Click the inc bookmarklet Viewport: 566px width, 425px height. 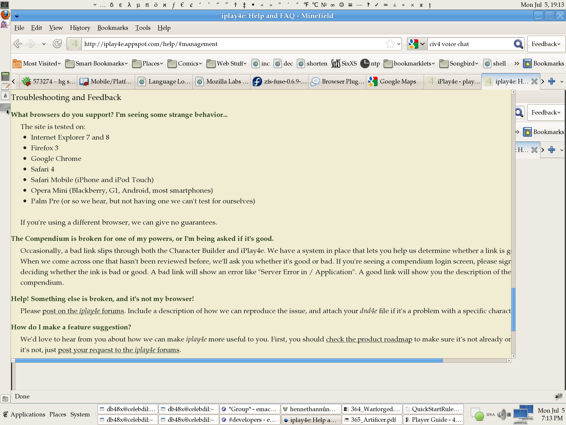pos(261,63)
